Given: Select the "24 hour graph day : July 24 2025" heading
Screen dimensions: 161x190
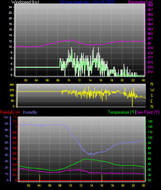Looking at the screenshot, I should [87, 2].
